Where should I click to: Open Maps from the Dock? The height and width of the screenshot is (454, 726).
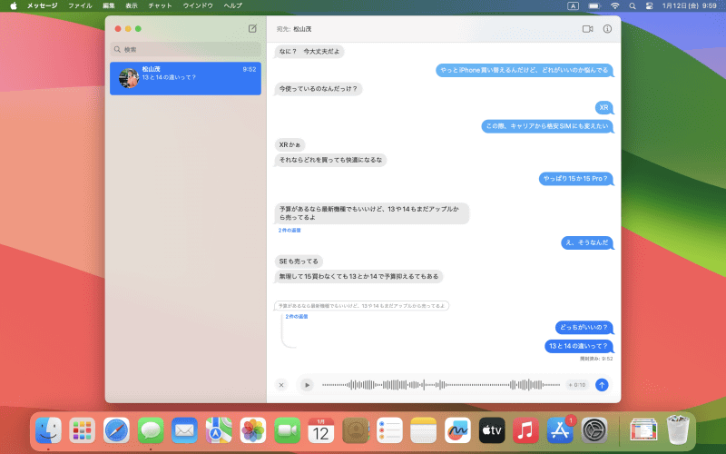(219, 430)
